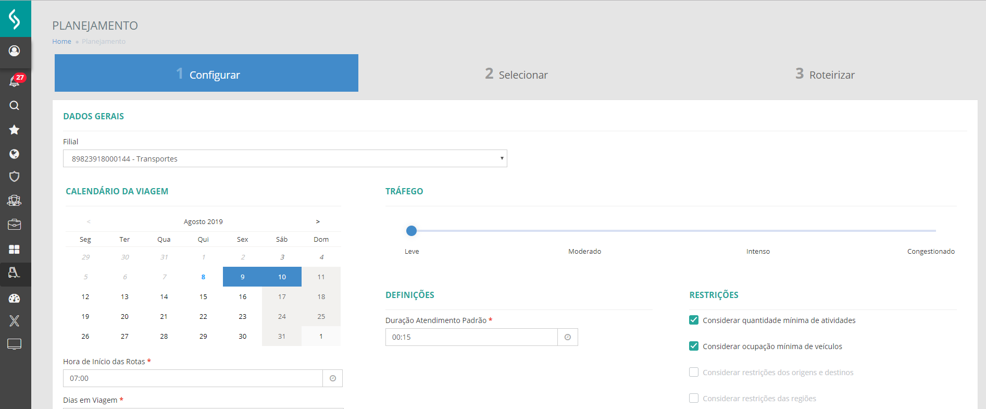Select August 31 in the last calendar row
The width and height of the screenshot is (986, 409).
(282, 336)
